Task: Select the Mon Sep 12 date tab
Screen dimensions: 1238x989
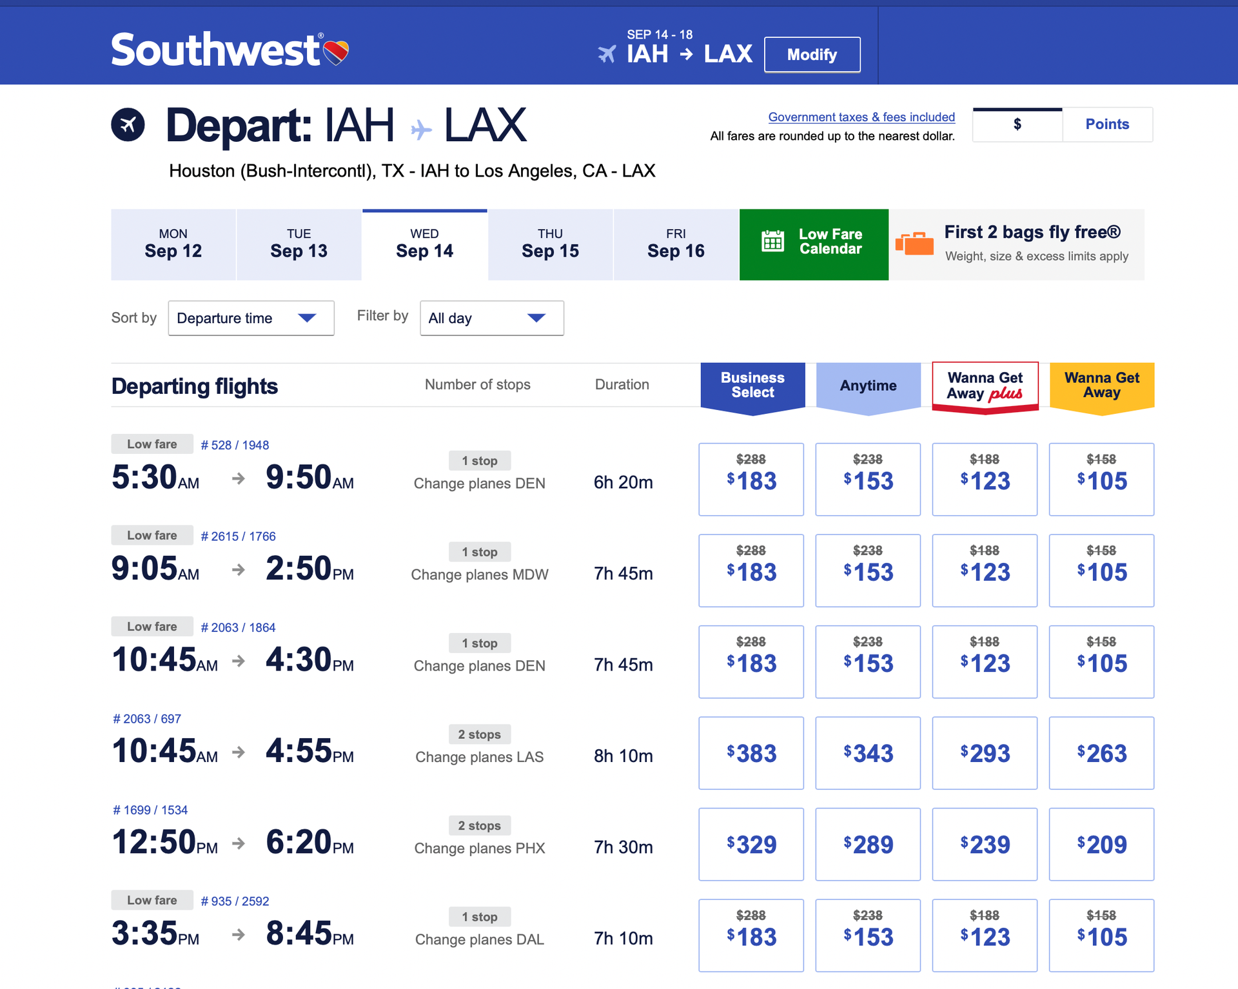Action: click(x=173, y=244)
